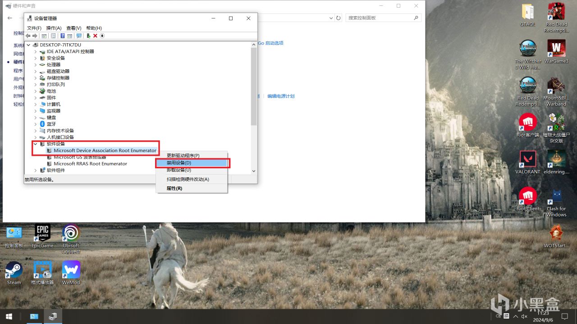Click the Forward arrow in Device Manager toolbar

coord(35,36)
